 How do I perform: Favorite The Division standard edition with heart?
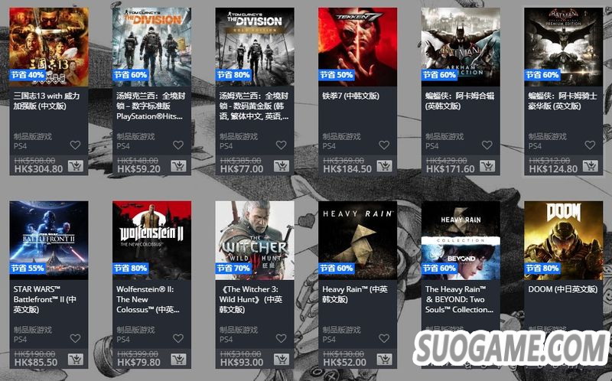click(178, 145)
